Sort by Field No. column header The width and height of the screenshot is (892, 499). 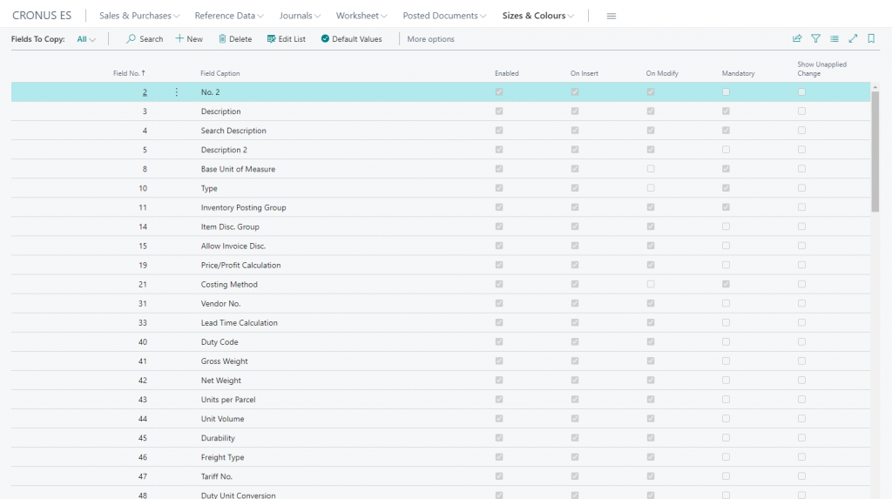point(129,73)
